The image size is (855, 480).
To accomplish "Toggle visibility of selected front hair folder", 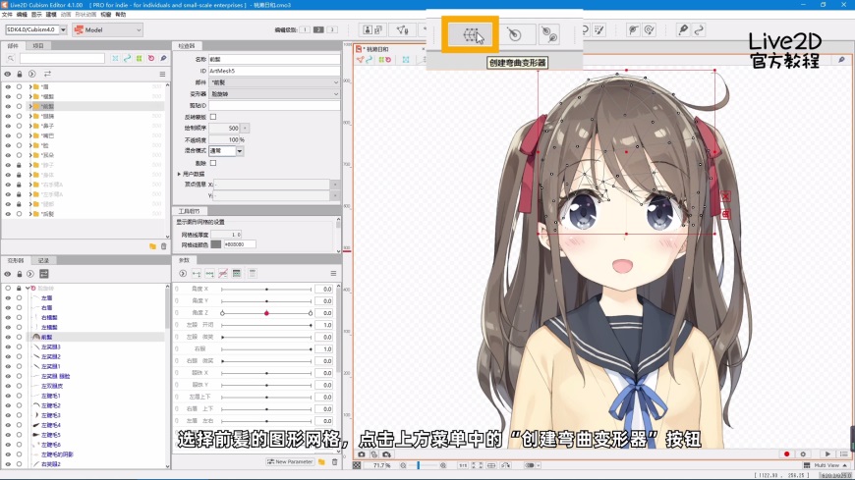I will click(x=8, y=106).
